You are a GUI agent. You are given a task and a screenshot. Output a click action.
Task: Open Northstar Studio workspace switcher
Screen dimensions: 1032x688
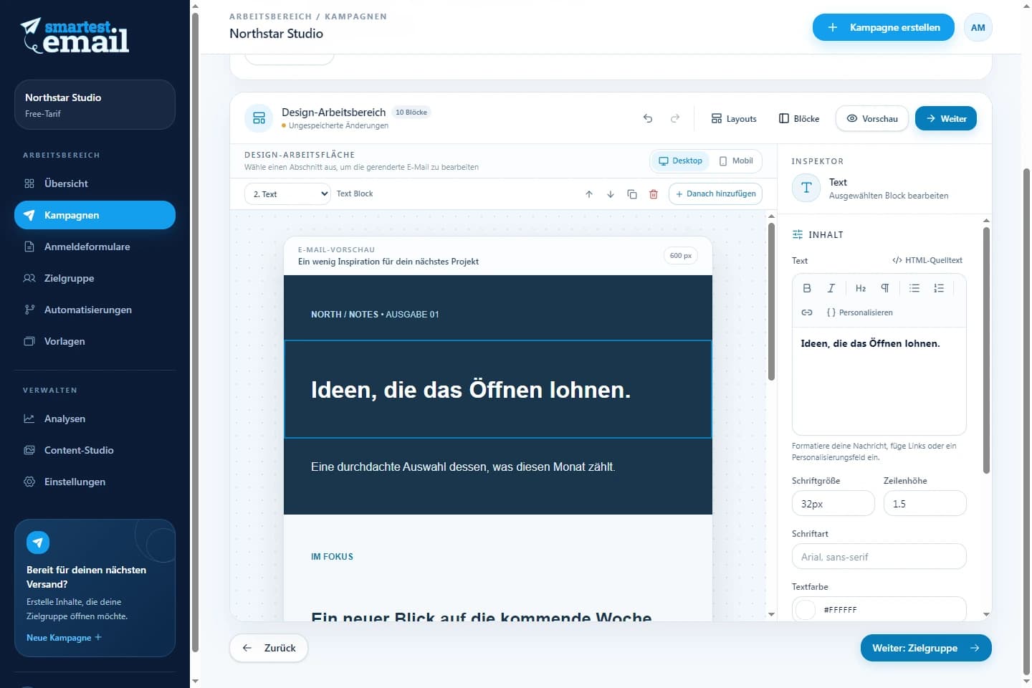pos(95,105)
